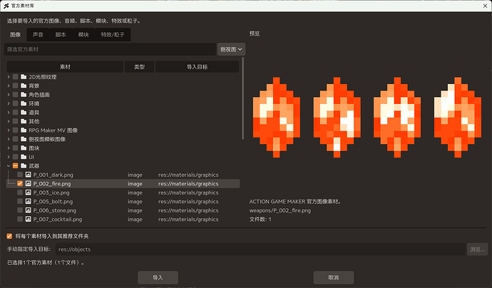Click the image file icon of P_006_stone.png
The width and height of the screenshot is (492, 288).
tap(29, 210)
